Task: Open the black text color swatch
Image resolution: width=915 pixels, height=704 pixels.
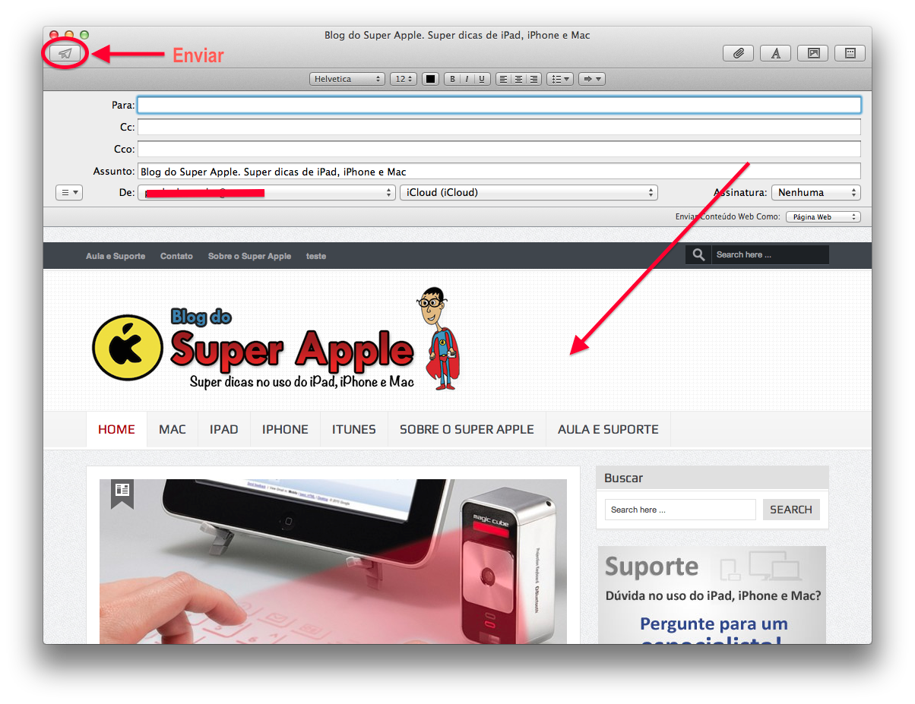Action: tap(430, 79)
